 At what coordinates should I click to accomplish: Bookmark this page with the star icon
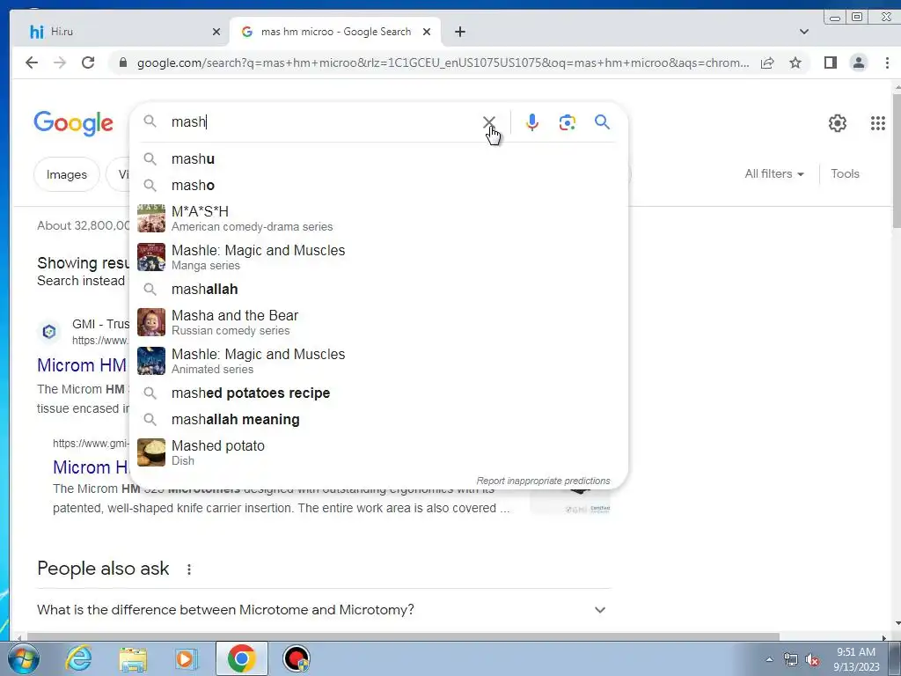(x=795, y=62)
